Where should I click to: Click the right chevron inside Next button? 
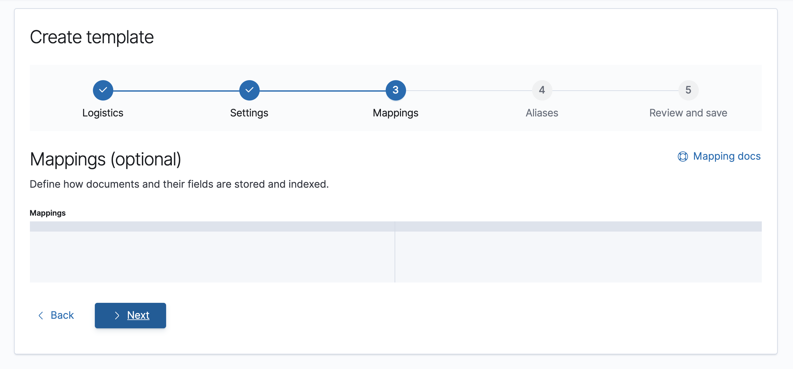pyautogui.click(x=117, y=316)
